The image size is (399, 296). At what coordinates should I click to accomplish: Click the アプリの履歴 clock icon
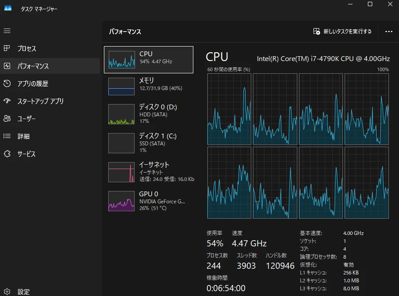(7, 83)
